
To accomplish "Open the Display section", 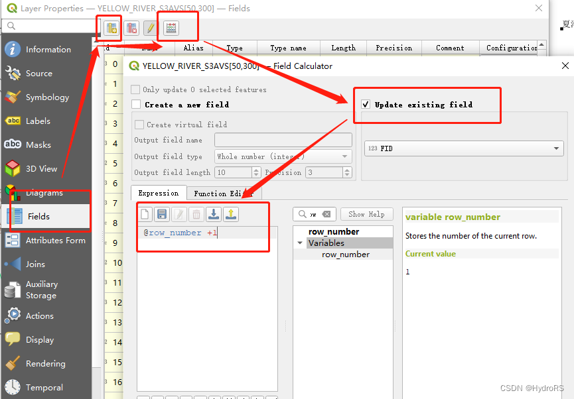I will pyautogui.click(x=46, y=340).
